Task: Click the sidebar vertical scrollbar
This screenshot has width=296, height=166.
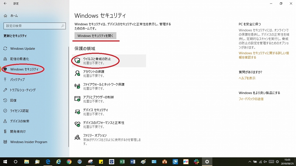Action: coord(69,97)
